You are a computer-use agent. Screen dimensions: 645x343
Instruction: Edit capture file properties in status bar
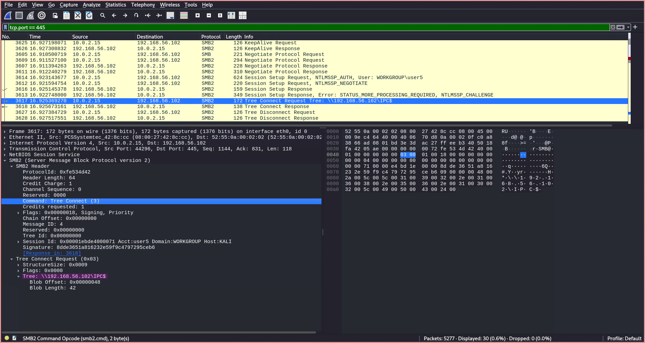(x=14, y=338)
